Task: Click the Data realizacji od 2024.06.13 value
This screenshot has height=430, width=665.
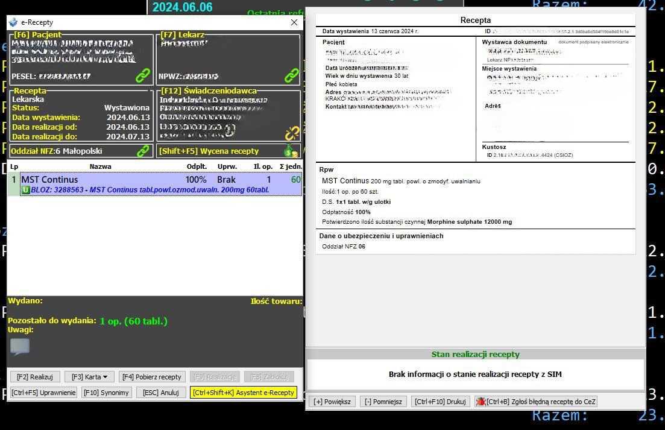Action: [128, 127]
